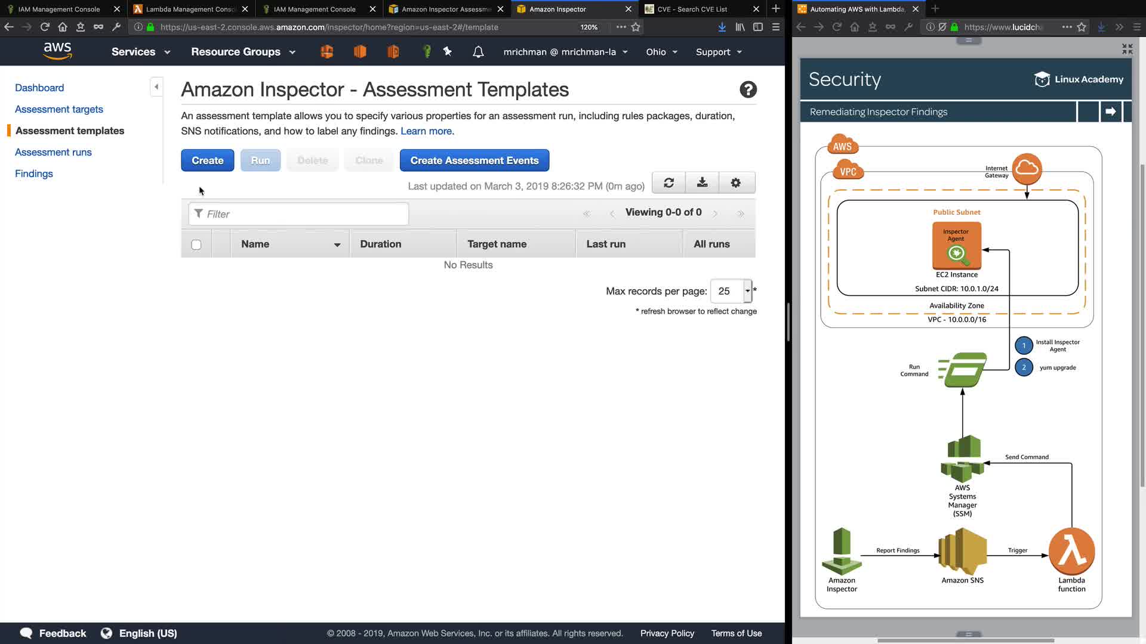Open the AWS notifications bell
This screenshot has width=1146, height=644.
(478, 52)
